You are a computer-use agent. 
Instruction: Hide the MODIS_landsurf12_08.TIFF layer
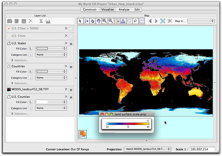(71, 90)
